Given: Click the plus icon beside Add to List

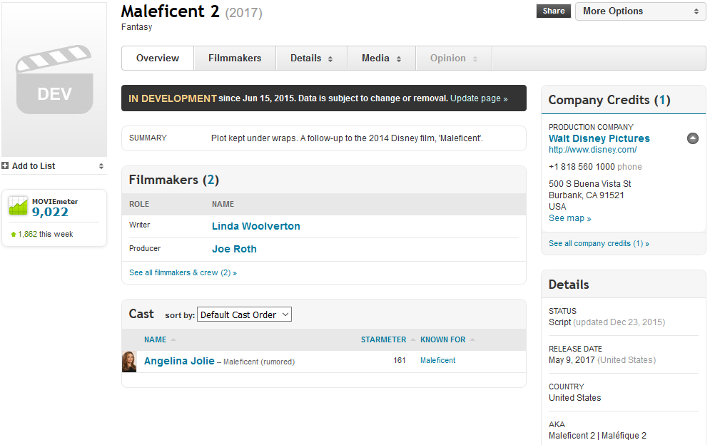Looking at the screenshot, I should (x=6, y=166).
